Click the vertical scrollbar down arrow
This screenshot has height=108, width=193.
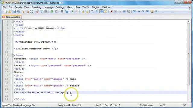click(188, 100)
